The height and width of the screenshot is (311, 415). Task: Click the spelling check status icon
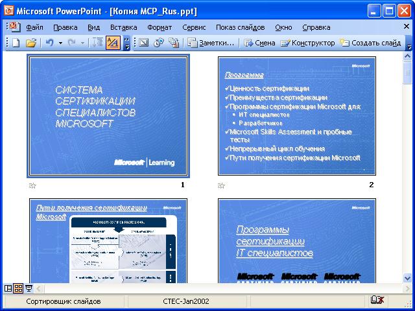tap(377, 300)
